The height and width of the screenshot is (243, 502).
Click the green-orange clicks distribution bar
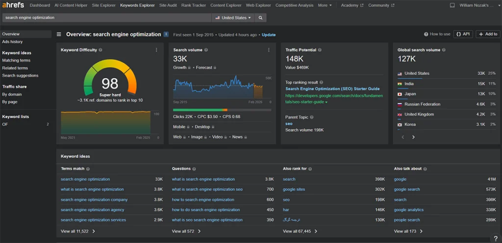pyautogui.click(x=222, y=110)
